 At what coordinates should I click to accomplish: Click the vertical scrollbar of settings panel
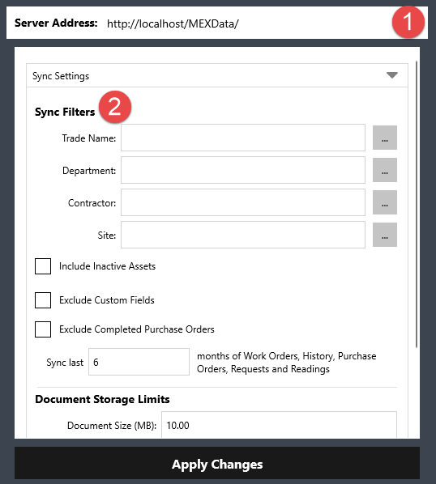click(x=417, y=204)
